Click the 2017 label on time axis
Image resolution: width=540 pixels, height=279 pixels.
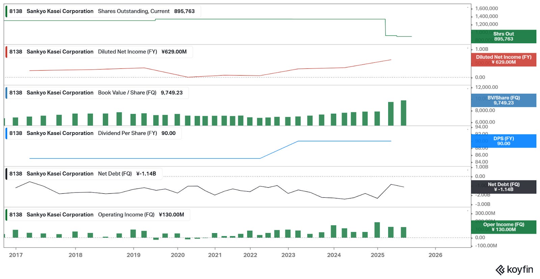[16, 255]
